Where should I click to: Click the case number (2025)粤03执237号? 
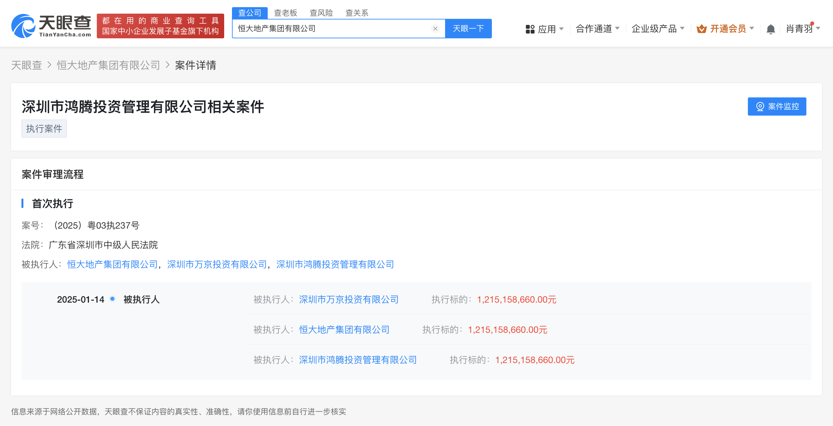pos(97,225)
